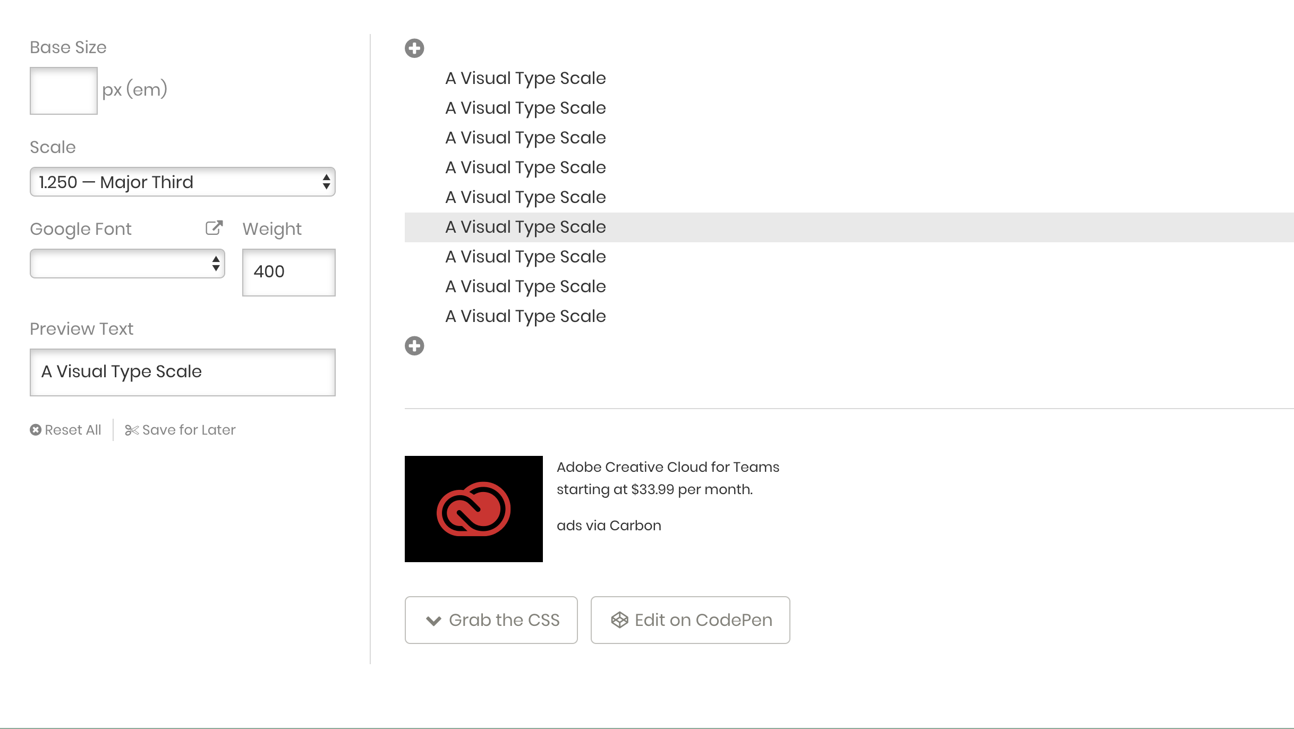Open the Scale dropdown showing Major Third
Image resolution: width=1294 pixels, height=729 pixels.
pos(182,182)
